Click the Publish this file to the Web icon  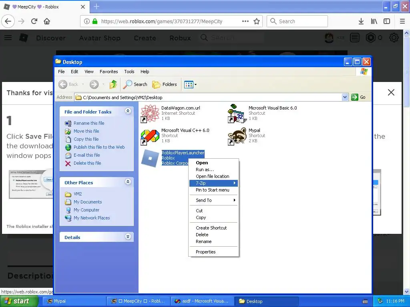(x=68, y=147)
